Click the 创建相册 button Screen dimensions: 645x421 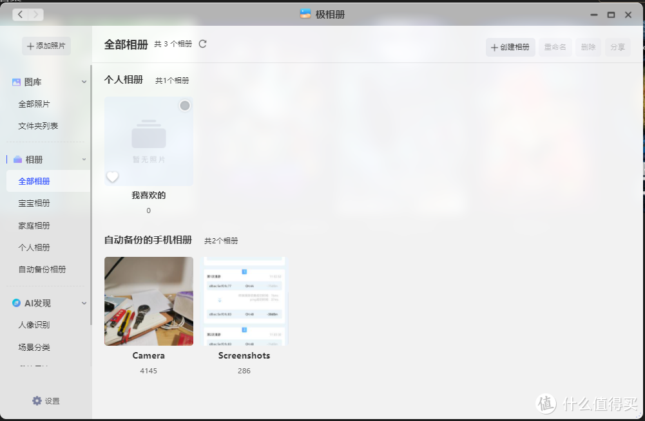[510, 47]
